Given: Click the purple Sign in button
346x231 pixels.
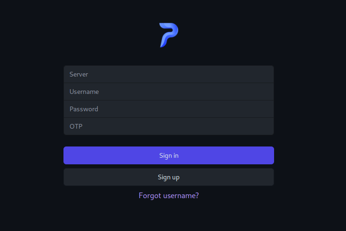Looking at the screenshot, I should 169,155.
